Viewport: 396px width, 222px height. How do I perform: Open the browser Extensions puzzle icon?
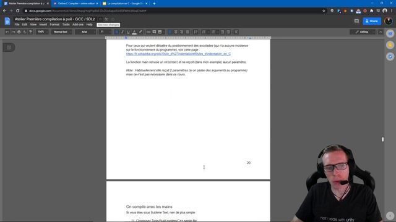click(371, 11)
